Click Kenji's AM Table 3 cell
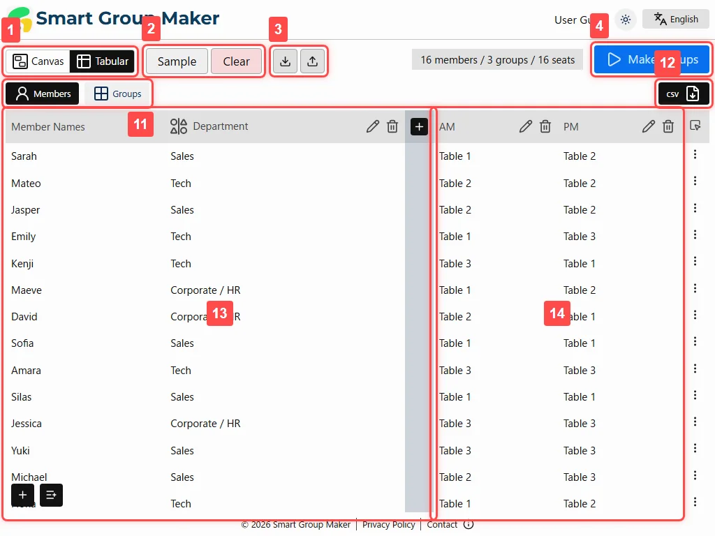The width and height of the screenshot is (715, 536). point(455,264)
